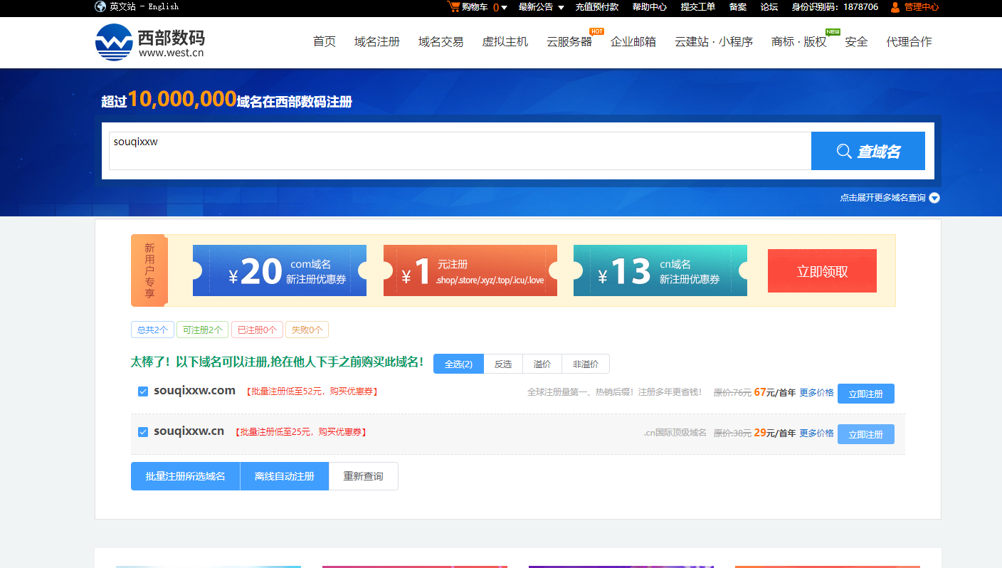
Task: Click the 批量注册所选域名 button
Action: (x=186, y=476)
